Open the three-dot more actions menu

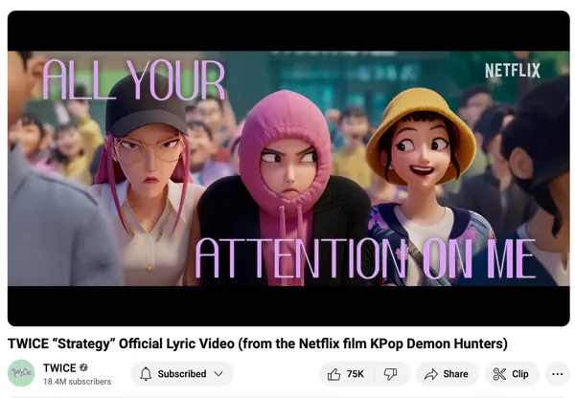[x=558, y=374]
